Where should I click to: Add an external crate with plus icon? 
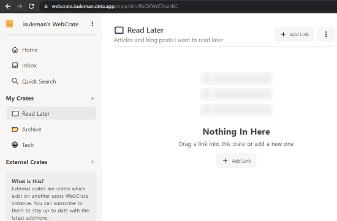click(93, 162)
